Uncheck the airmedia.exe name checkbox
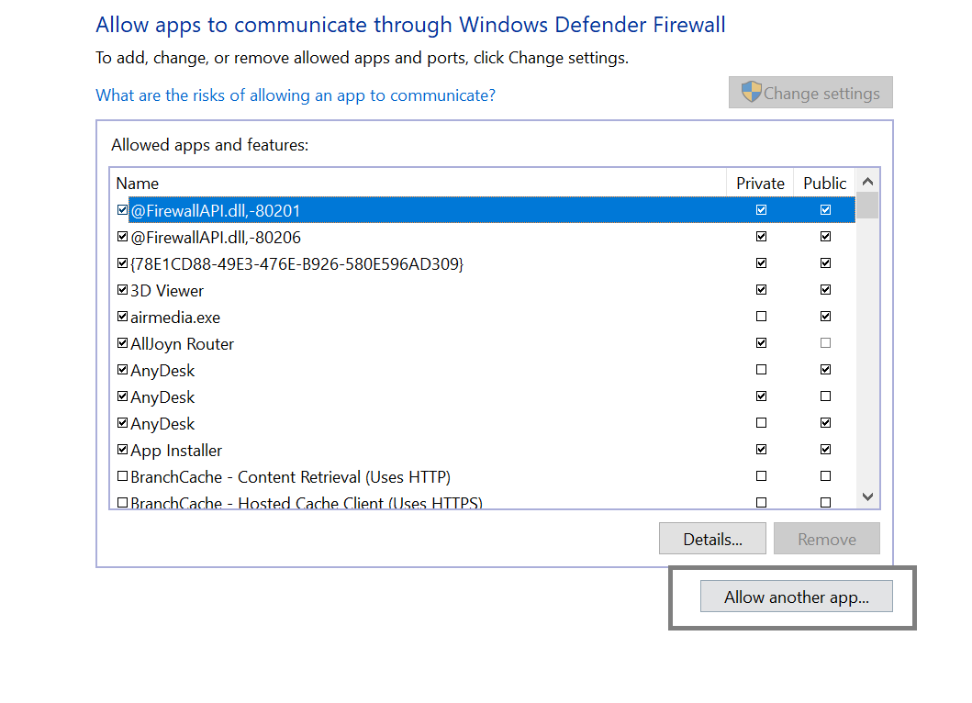Viewport: 972px width, 703px height. pos(122,316)
